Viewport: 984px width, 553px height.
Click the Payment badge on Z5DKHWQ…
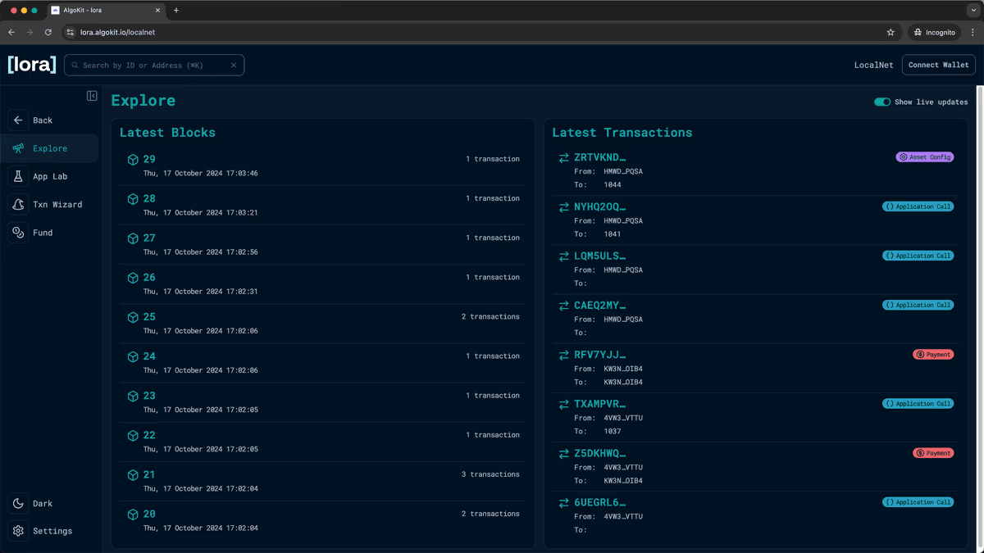pyautogui.click(x=933, y=452)
